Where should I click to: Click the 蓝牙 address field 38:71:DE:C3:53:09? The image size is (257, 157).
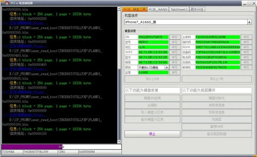tap(153, 57)
